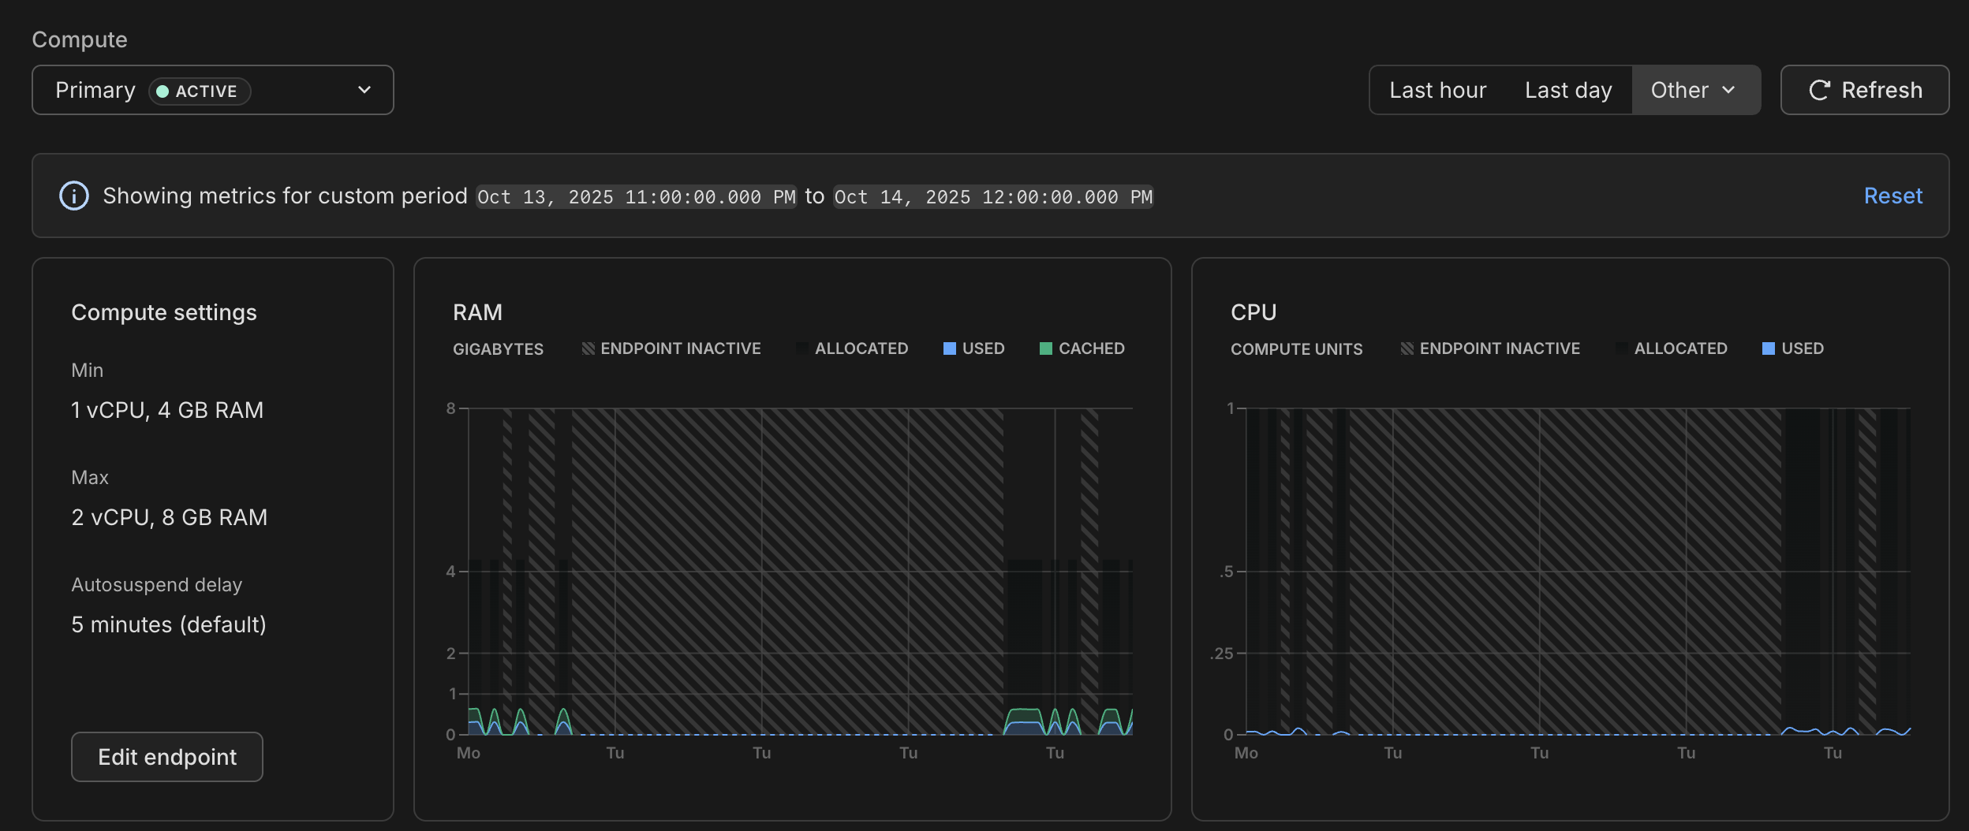The width and height of the screenshot is (1969, 831).
Task: Select the Last hour time range
Action: tap(1437, 90)
